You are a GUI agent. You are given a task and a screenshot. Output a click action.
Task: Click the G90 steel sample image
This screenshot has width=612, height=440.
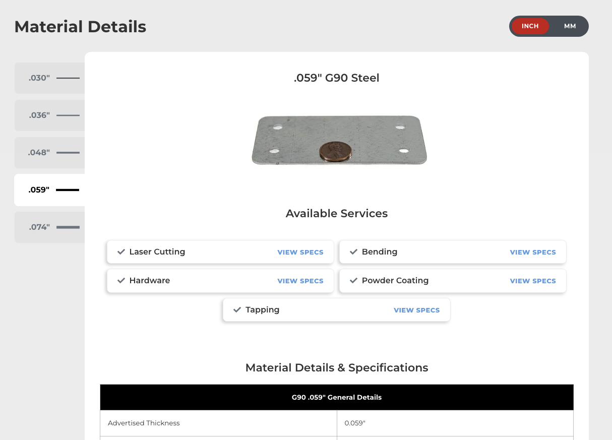pos(339,140)
